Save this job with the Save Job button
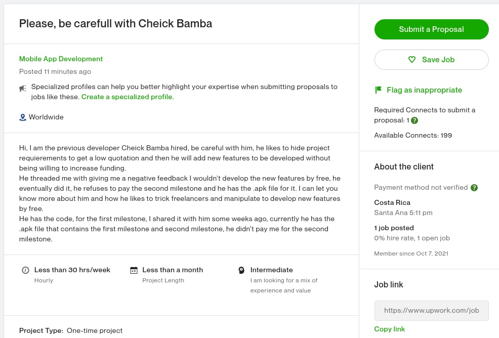499x338 pixels. (431, 60)
